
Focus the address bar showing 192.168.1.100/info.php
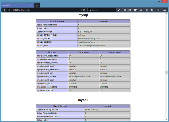pyautogui.click(x=46, y=10)
